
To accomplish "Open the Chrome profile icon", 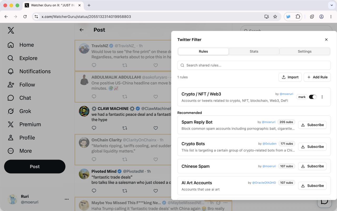I will coord(321,17).
